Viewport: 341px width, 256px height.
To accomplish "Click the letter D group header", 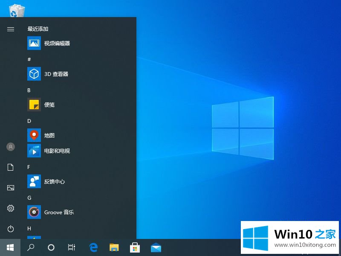I will 29,121.
